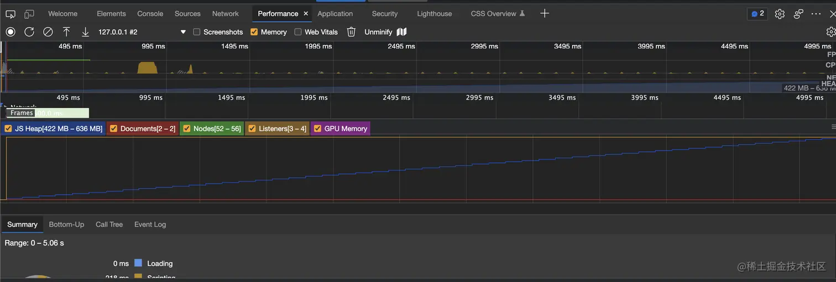This screenshot has height=282, width=836.
Task: Switch to the Console tab
Action: tap(150, 14)
